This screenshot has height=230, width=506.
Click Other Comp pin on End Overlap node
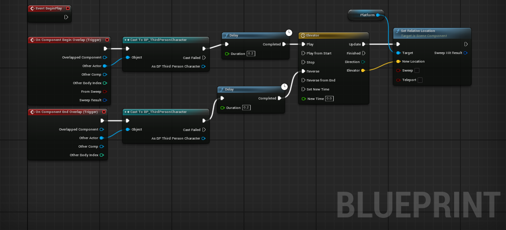point(101,147)
